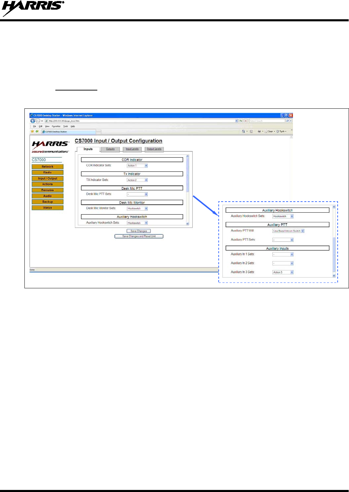Expand the COR Indicator Sets dropdown
Screen dimensions: 349x492
pos(137,165)
